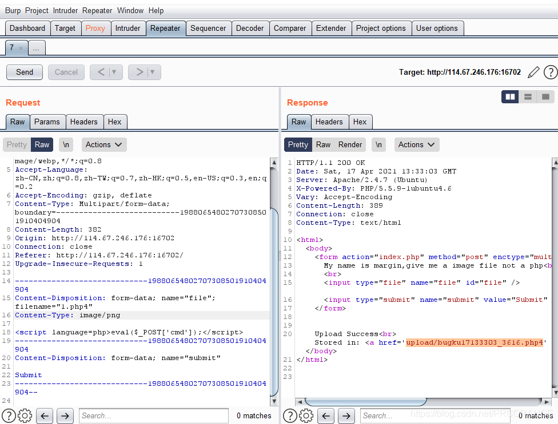Screen dimensions: 558x424
Task: Click response search input field
Action: (x=435, y=415)
